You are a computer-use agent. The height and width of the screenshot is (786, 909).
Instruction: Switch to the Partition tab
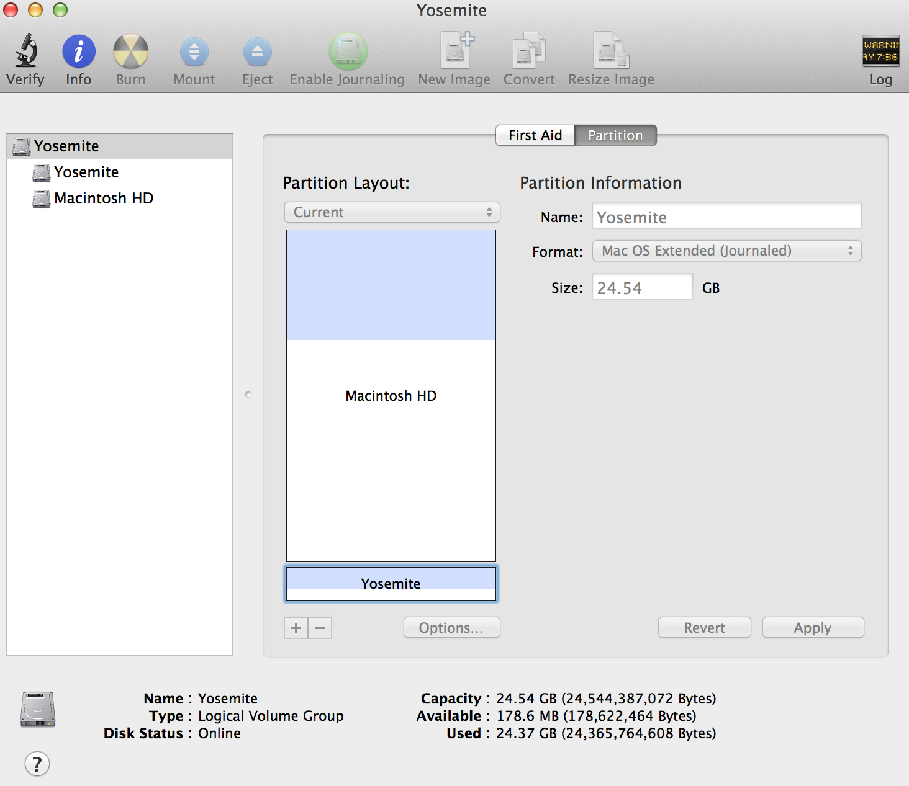coord(615,135)
